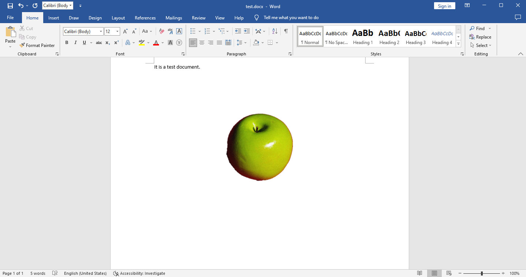Switch to the Insert ribbon tab
526x277 pixels.
tap(53, 18)
